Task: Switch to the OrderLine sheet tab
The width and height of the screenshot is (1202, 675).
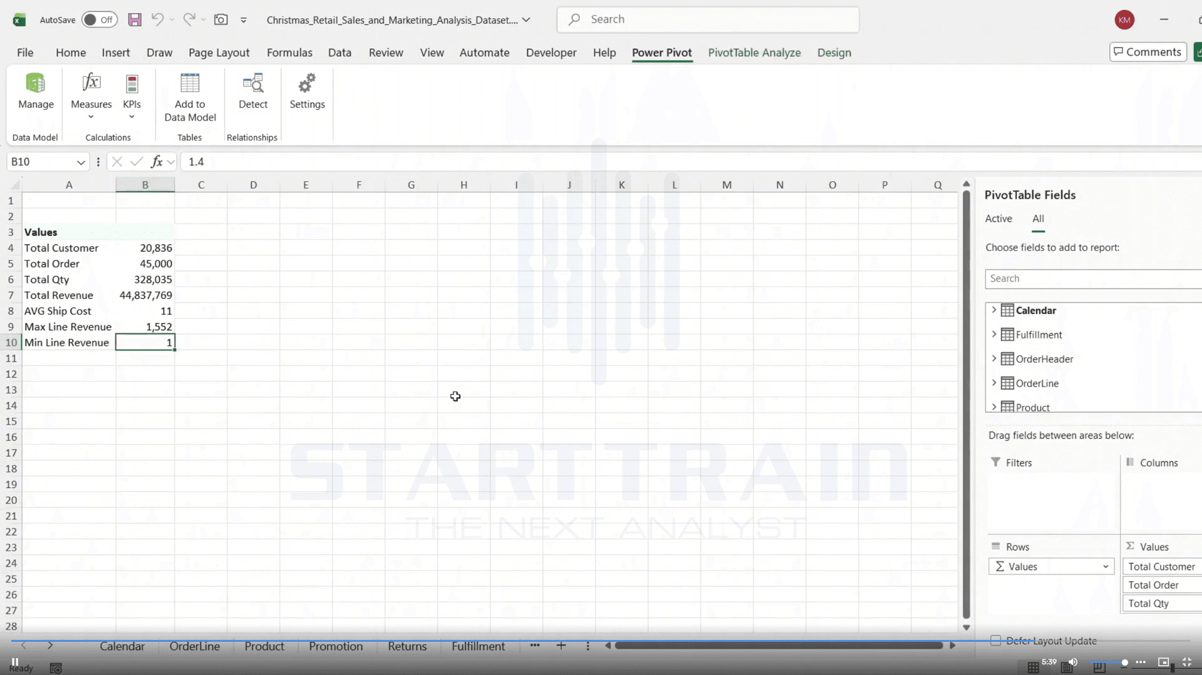Action: click(194, 646)
